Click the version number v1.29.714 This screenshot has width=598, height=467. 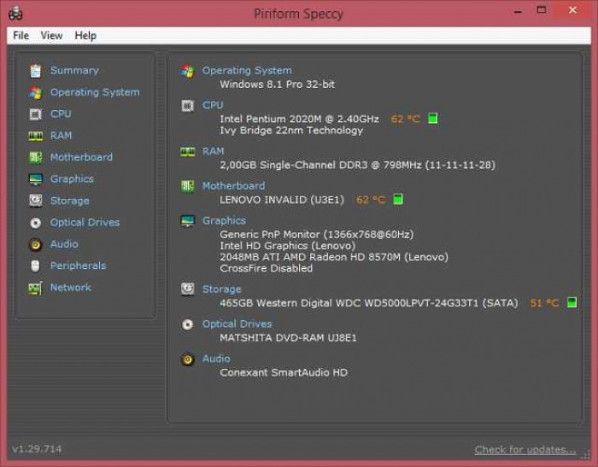point(37,449)
